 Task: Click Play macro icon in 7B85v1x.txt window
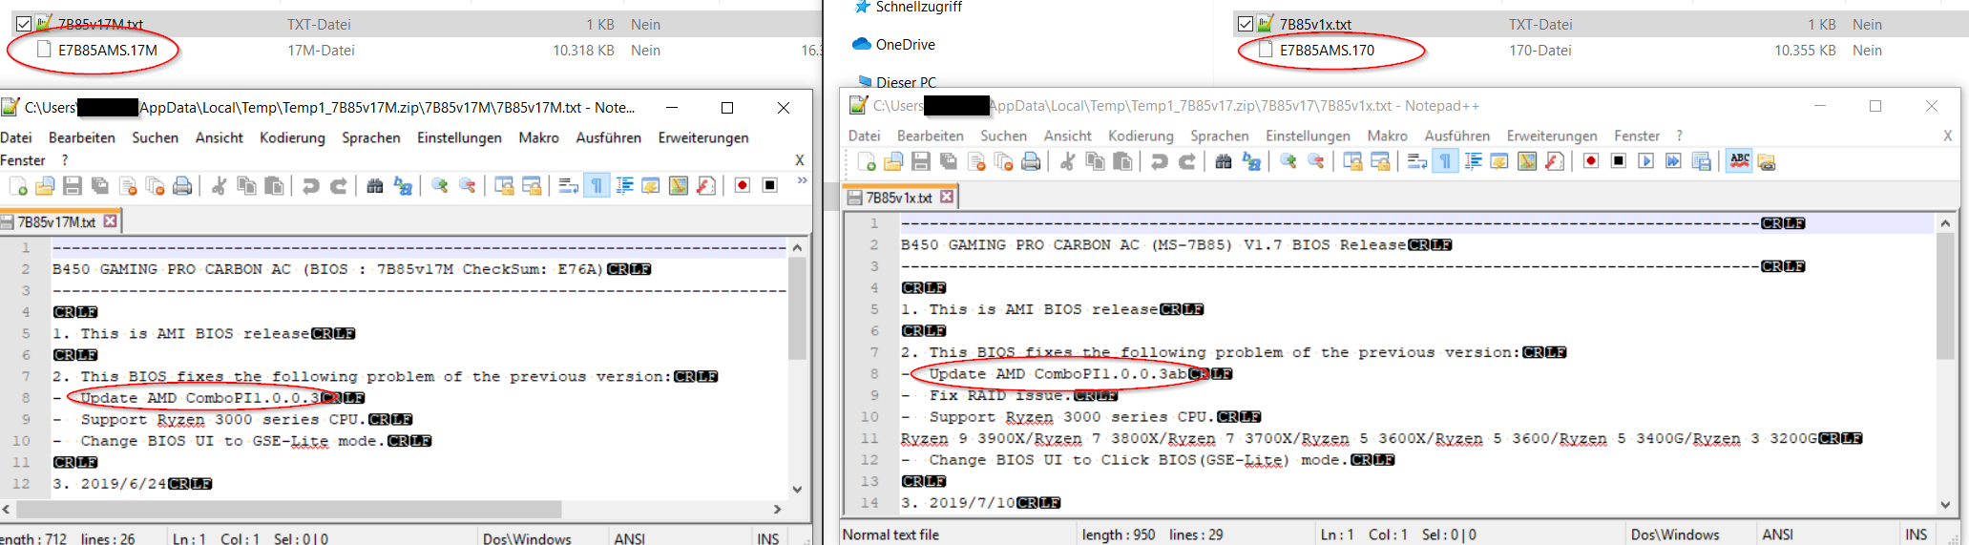tap(1646, 161)
